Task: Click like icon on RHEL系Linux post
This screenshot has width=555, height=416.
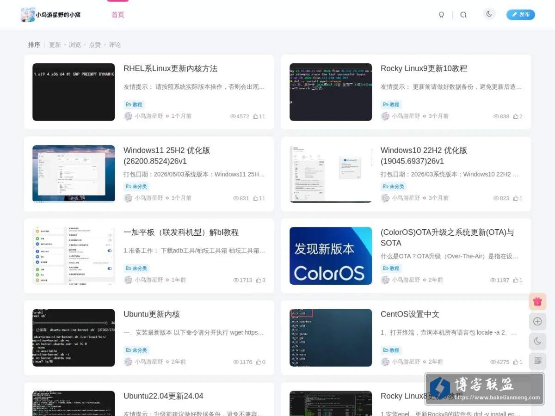Action: [x=255, y=116]
